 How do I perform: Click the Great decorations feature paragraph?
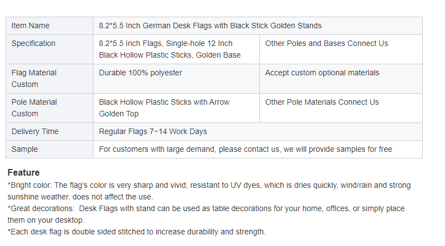tap(206, 214)
